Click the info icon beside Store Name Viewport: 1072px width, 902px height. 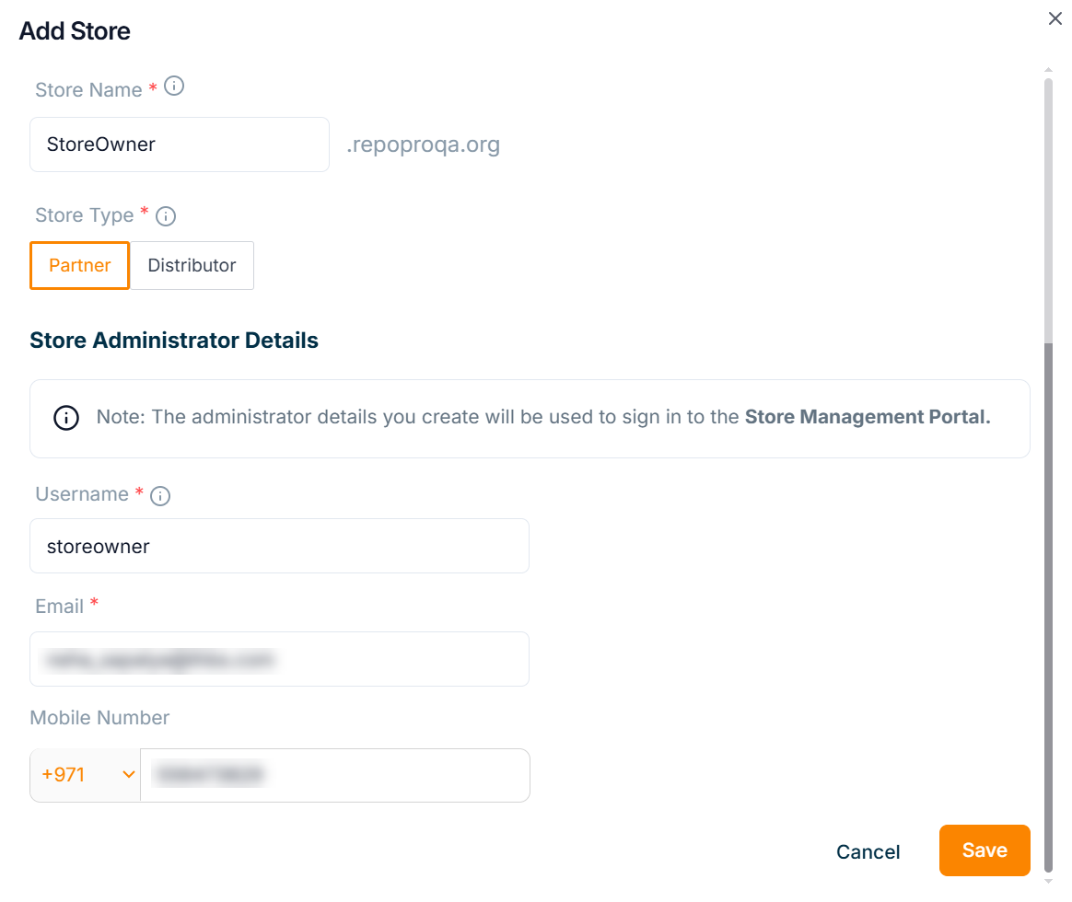[173, 87]
